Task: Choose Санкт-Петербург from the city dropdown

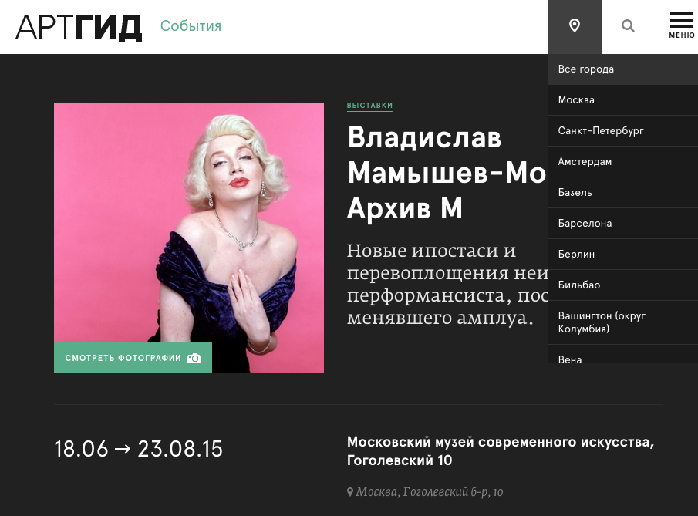Action: coord(622,130)
